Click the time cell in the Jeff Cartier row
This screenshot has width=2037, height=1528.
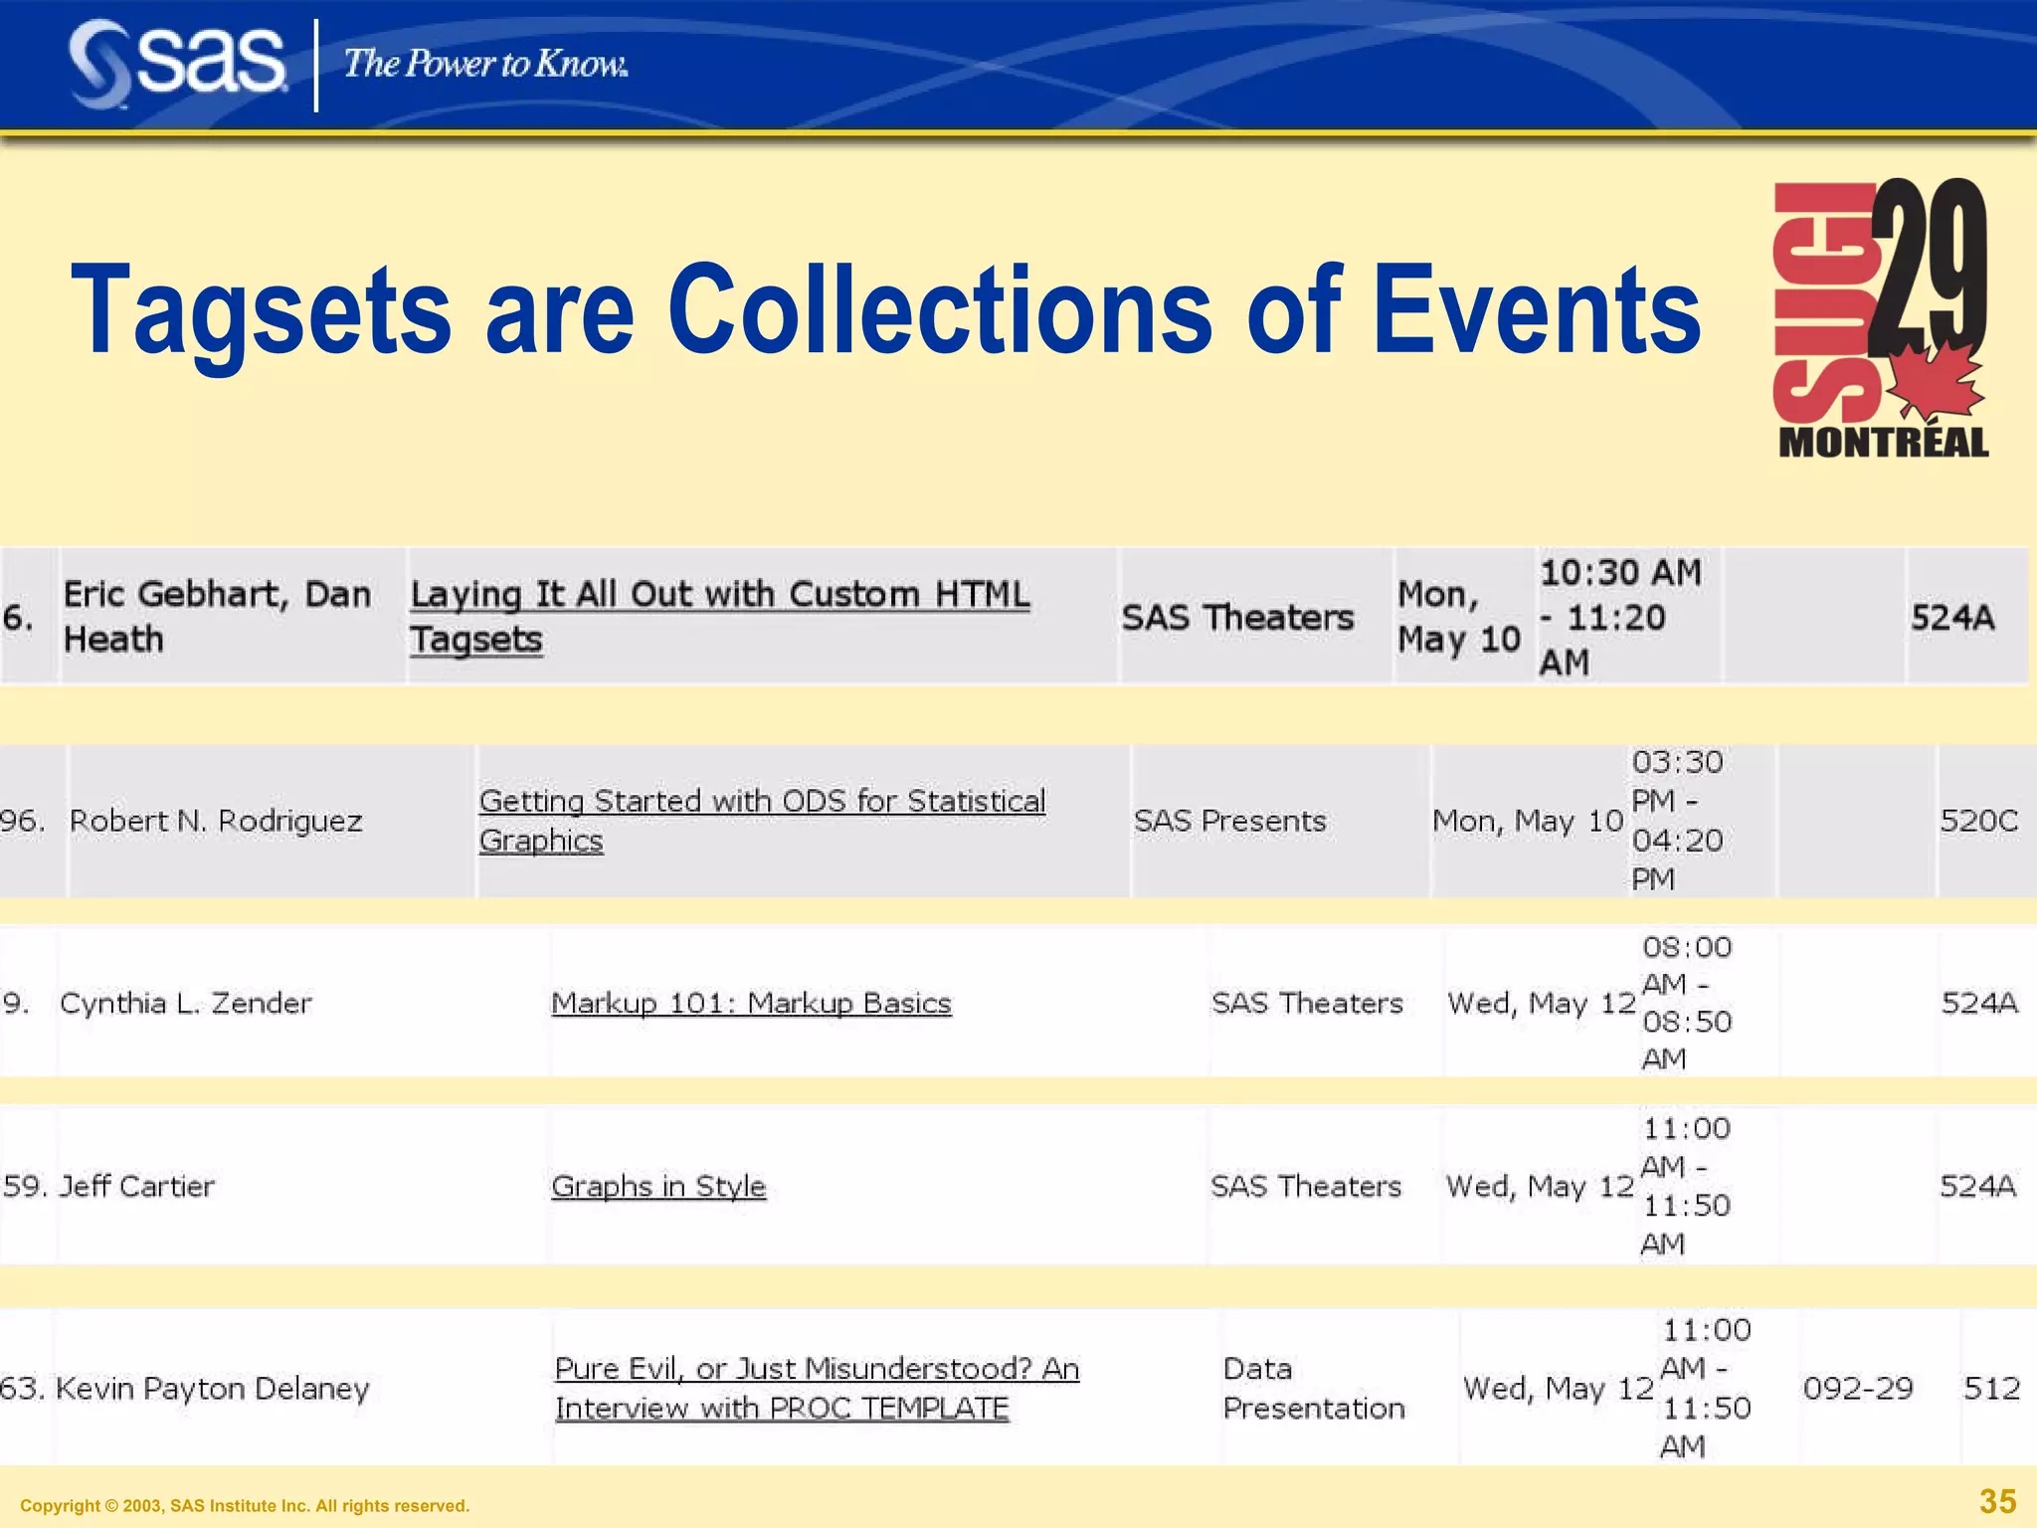[x=1686, y=1186]
